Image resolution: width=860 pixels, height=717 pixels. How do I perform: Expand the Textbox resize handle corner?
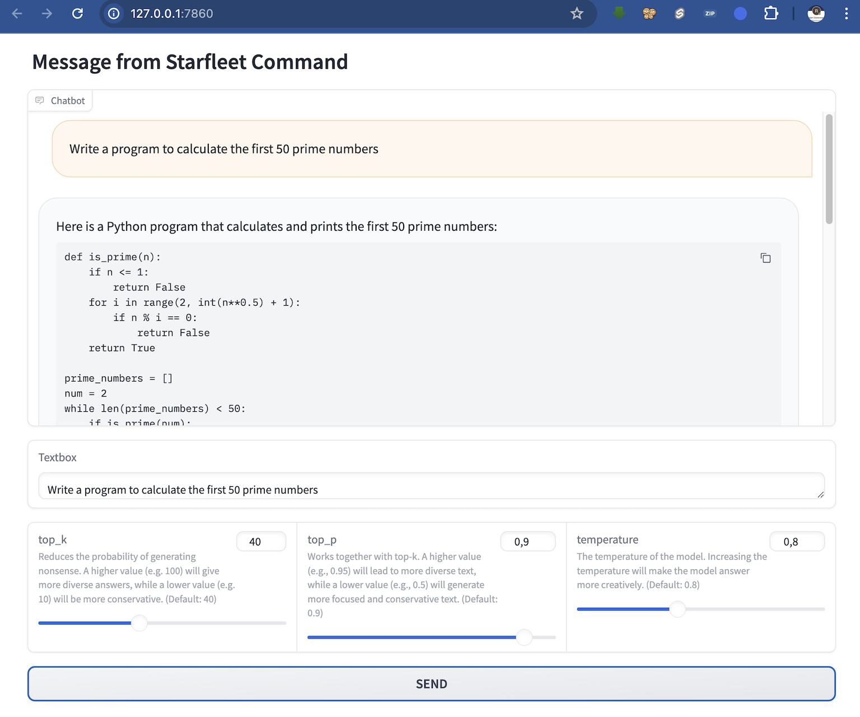point(820,495)
